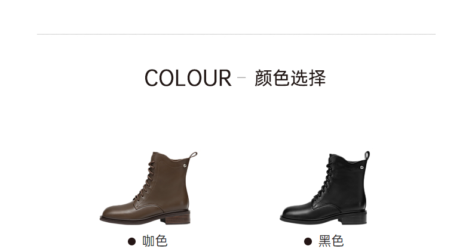Click the COLOUR heading text
Screen dimensions: 472x249
click(188, 78)
